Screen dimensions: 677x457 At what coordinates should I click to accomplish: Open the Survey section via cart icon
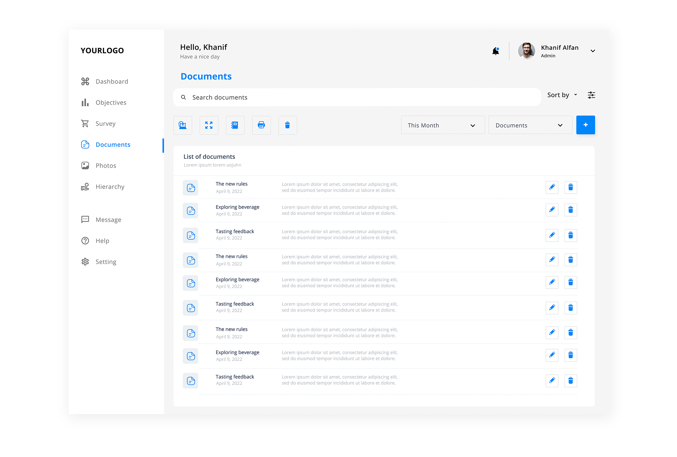85,123
